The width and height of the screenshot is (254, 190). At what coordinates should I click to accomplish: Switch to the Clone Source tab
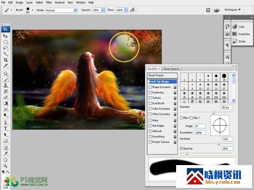click(171, 69)
